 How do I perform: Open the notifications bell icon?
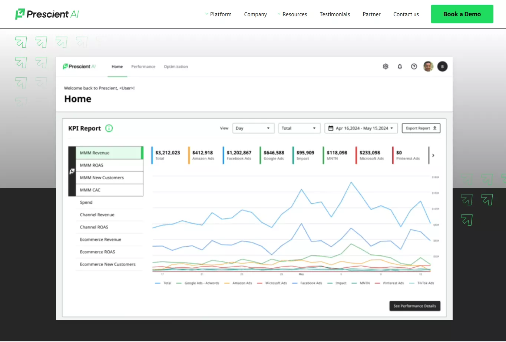[x=400, y=67]
